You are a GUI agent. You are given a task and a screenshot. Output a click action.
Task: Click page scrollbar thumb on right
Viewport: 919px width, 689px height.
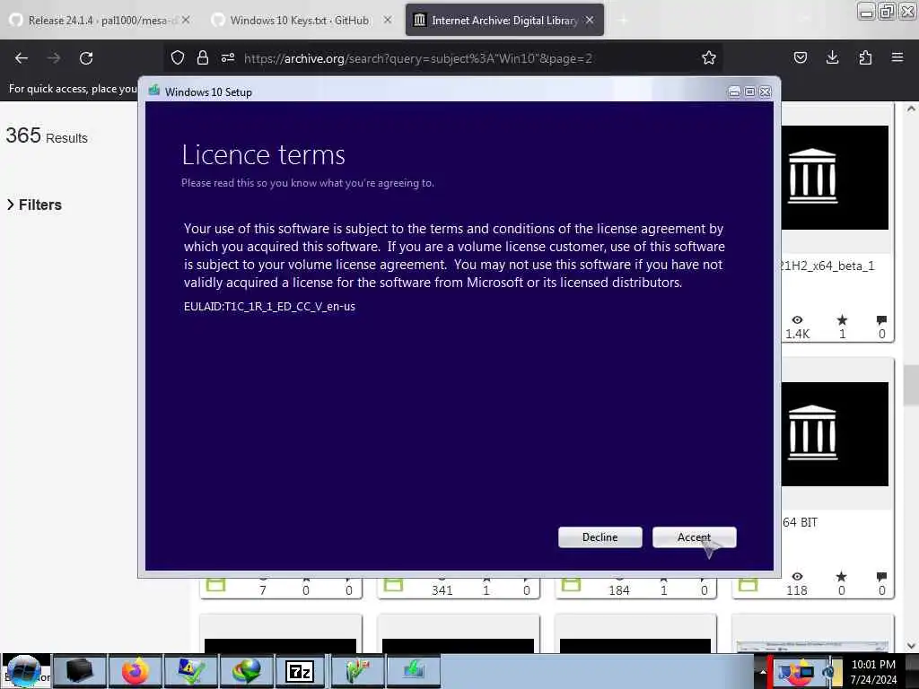[911, 384]
